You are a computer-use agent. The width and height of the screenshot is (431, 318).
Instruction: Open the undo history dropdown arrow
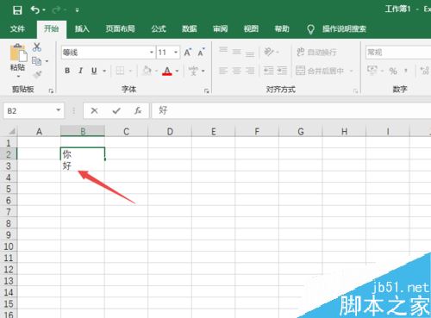pyautogui.click(x=44, y=10)
